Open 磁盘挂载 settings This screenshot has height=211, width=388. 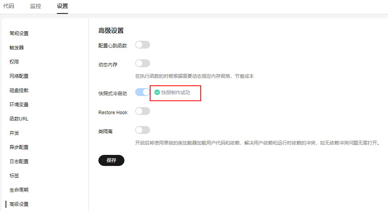(x=19, y=90)
